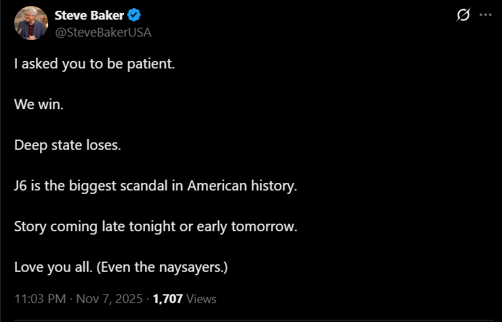Screen dimensions: 502x322
Task: Click the "Deep state loses." line
Action: 68,146
